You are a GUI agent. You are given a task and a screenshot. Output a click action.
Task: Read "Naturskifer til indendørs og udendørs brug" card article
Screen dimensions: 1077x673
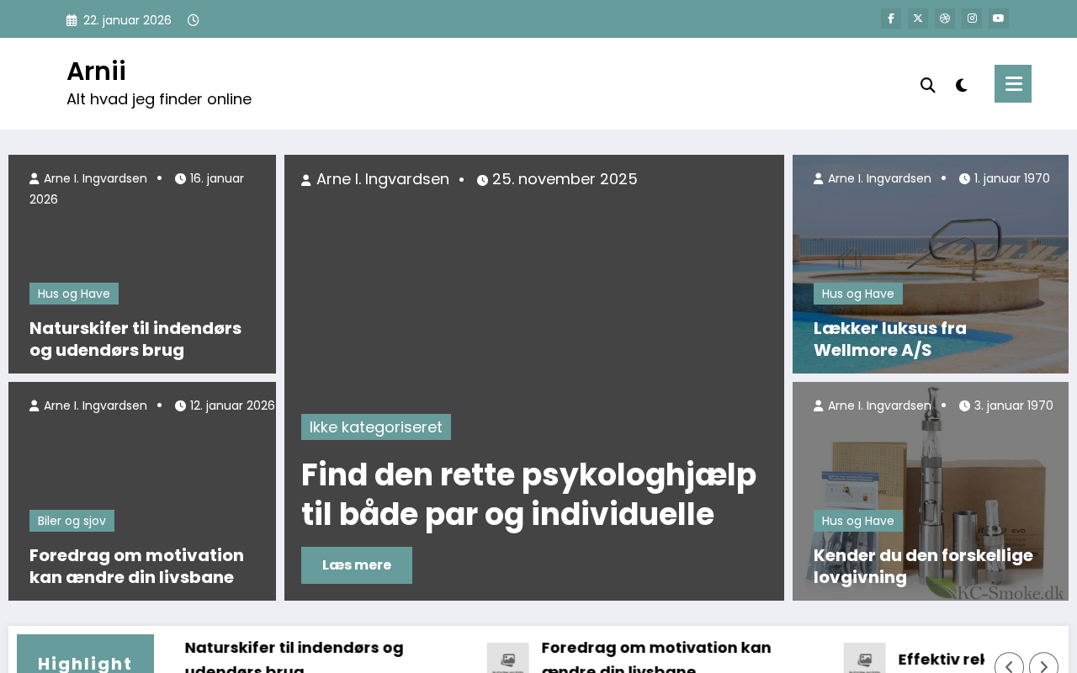135,339
